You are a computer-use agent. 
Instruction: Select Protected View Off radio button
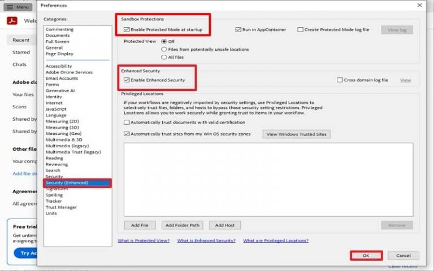tap(164, 41)
